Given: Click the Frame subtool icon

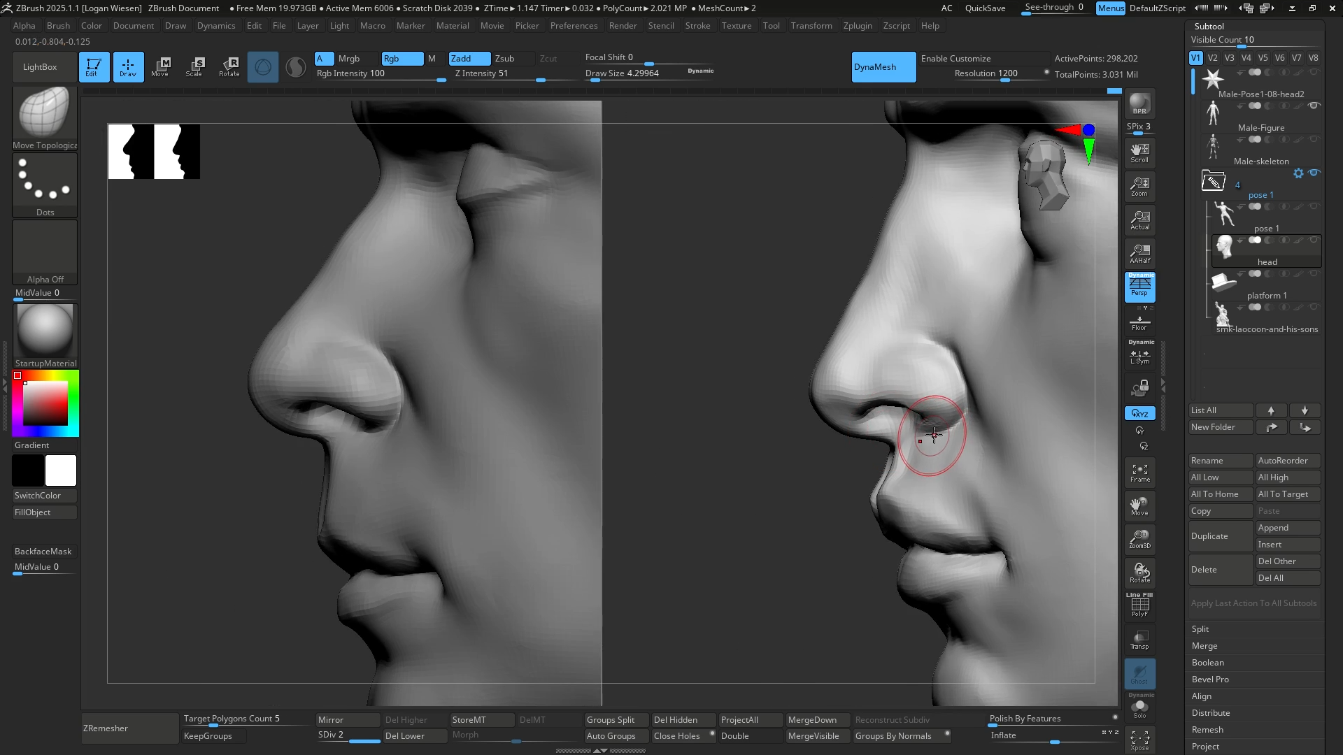Looking at the screenshot, I should tap(1139, 473).
